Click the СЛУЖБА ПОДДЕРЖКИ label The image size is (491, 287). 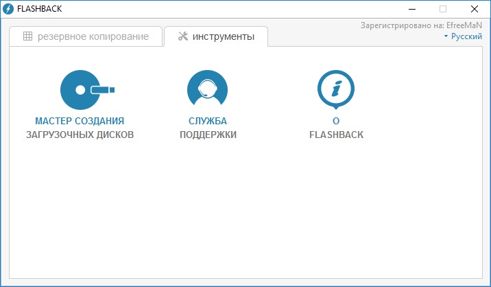click(x=208, y=128)
